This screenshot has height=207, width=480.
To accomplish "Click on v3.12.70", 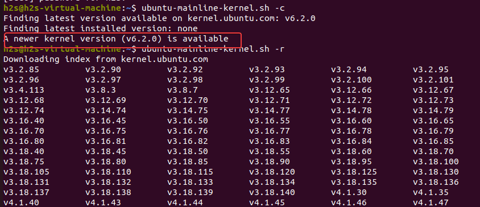I will coord(188,101).
